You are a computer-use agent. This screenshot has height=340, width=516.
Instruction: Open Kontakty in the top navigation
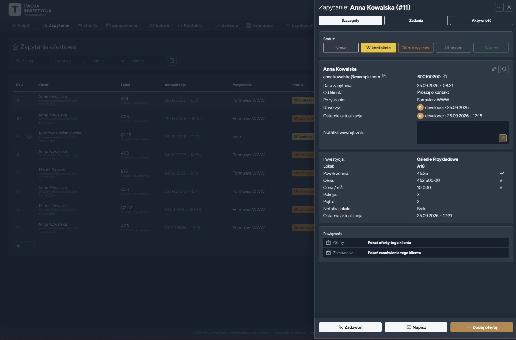click(190, 25)
